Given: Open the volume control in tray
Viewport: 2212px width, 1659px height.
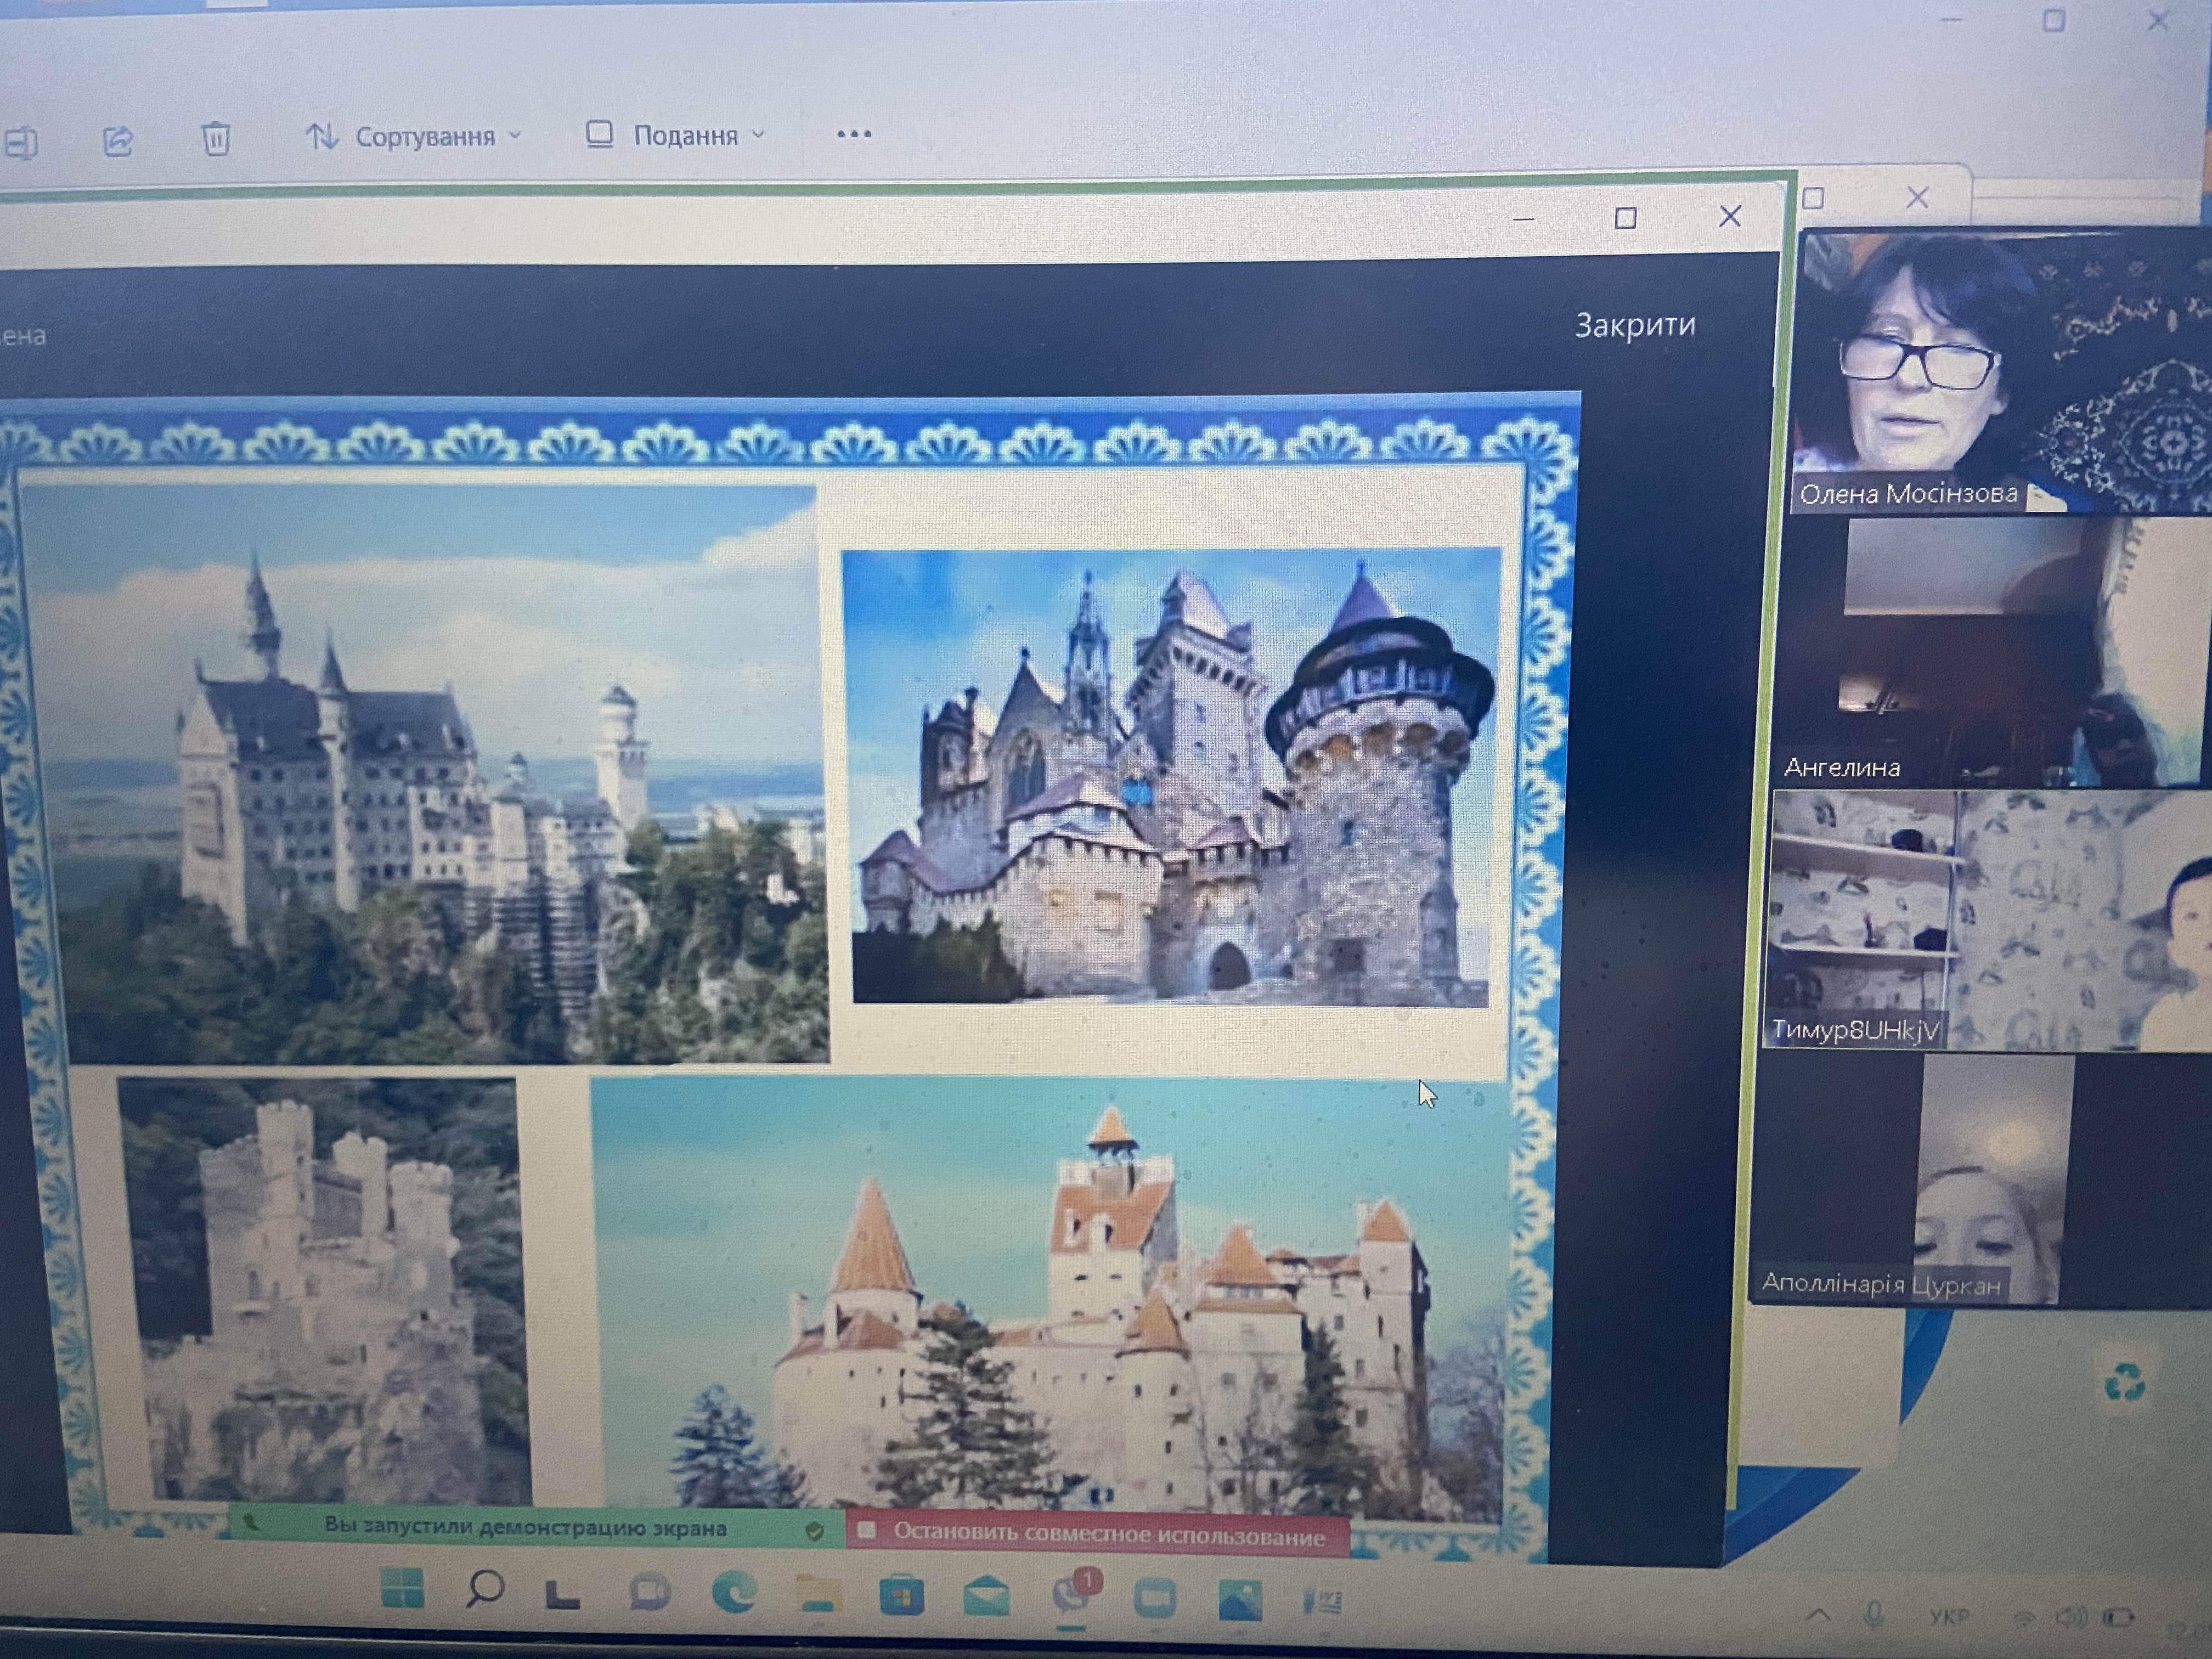Looking at the screenshot, I should [x=2071, y=1617].
